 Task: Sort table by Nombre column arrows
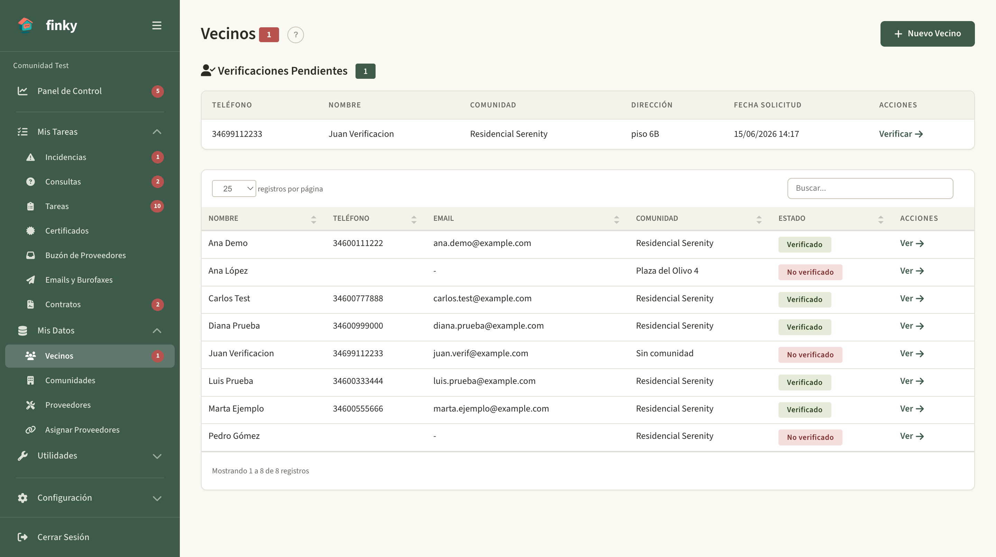314,219
